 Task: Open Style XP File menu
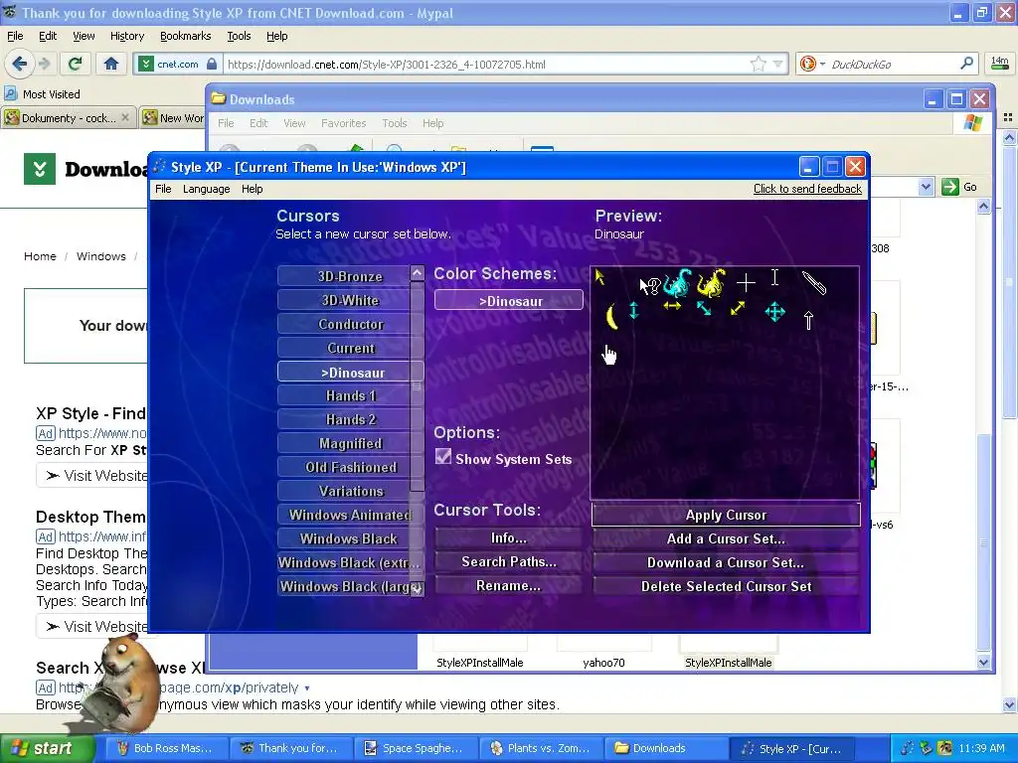pos(163,189)
